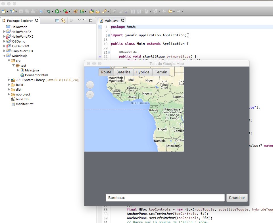273x223 pixels.
Task: Click the Previous Annotation toolbar icon
Action: click(155, 11)
